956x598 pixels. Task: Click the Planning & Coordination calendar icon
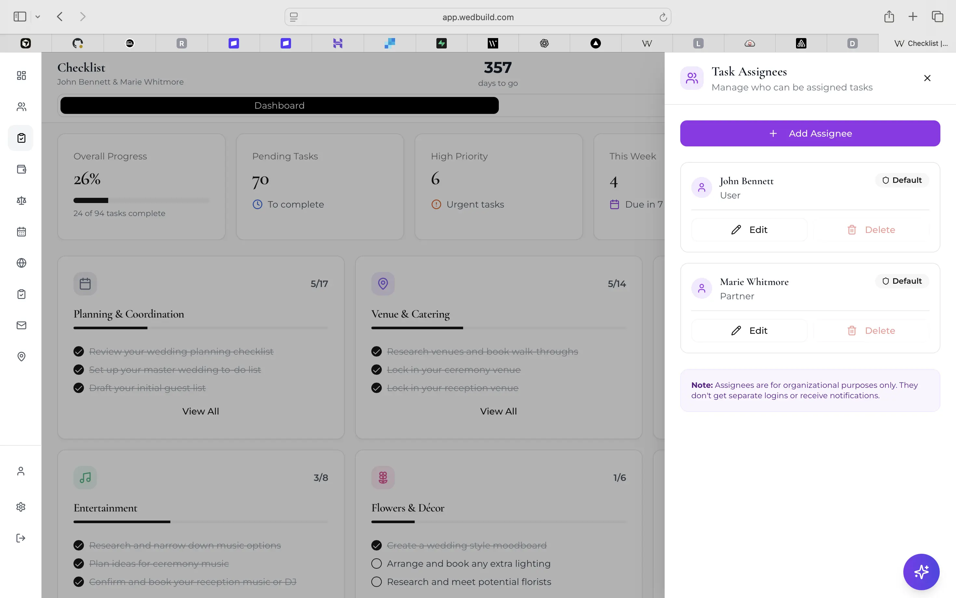pos(85,284)
